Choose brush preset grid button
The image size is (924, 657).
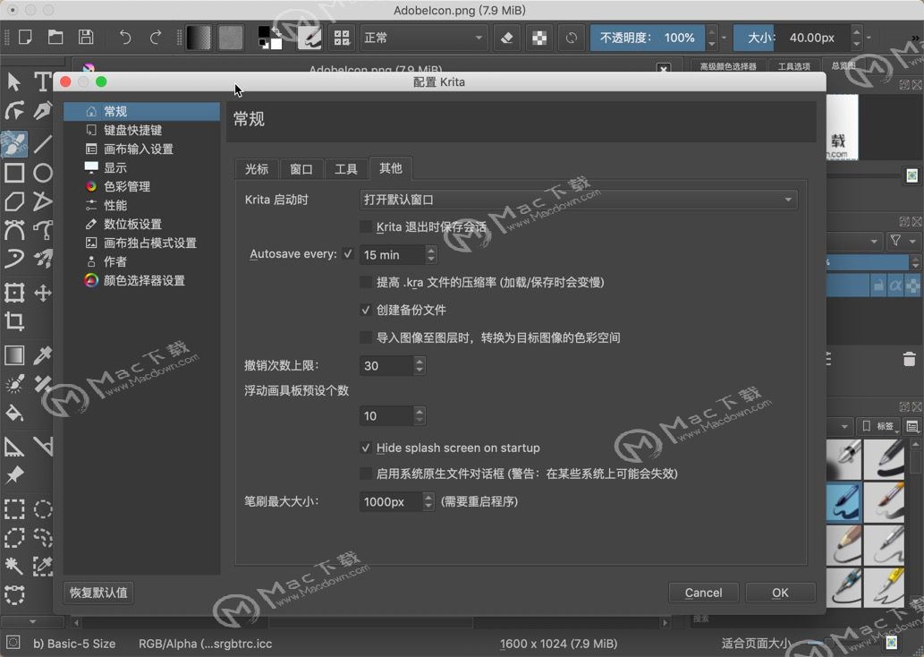tap(342, 38)
